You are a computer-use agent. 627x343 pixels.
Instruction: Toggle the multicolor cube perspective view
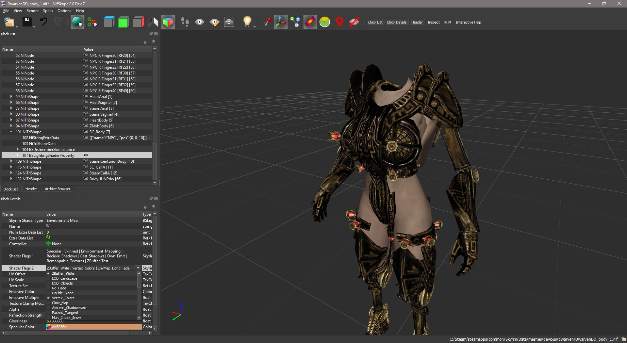pos(168,22)
